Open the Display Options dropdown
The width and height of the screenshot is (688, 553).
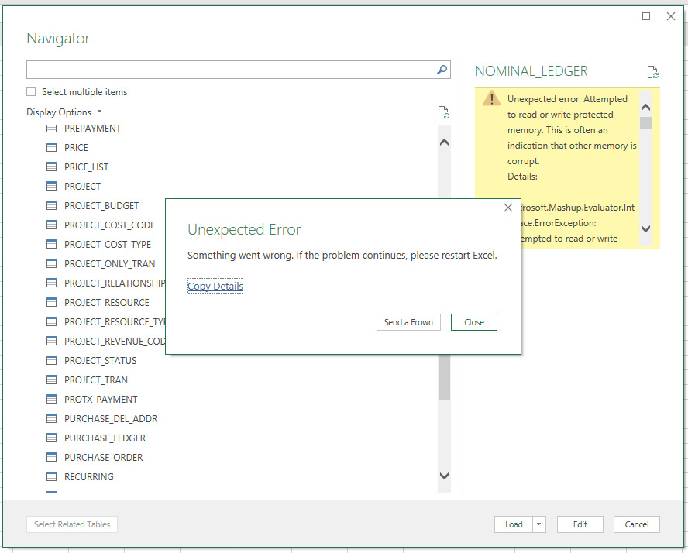[x=64, y=112]
